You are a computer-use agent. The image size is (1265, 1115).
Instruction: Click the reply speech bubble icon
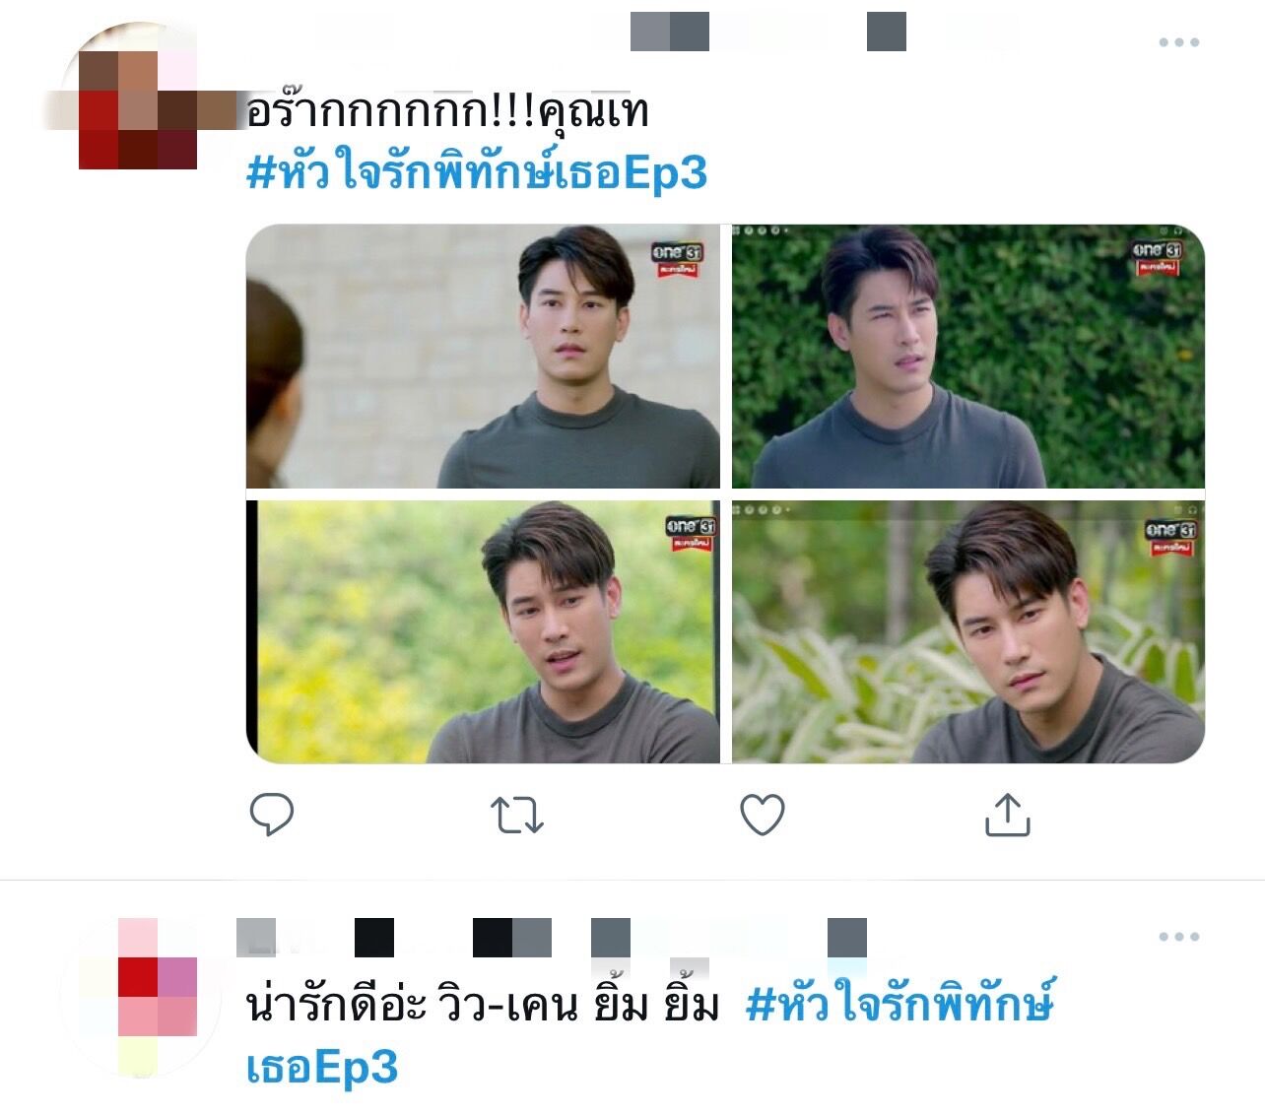[x=271, y=815]
